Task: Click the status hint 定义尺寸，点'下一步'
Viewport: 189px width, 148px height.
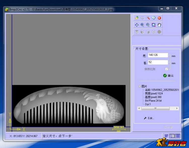Action: pyautogui.click(x=57, y=136)
